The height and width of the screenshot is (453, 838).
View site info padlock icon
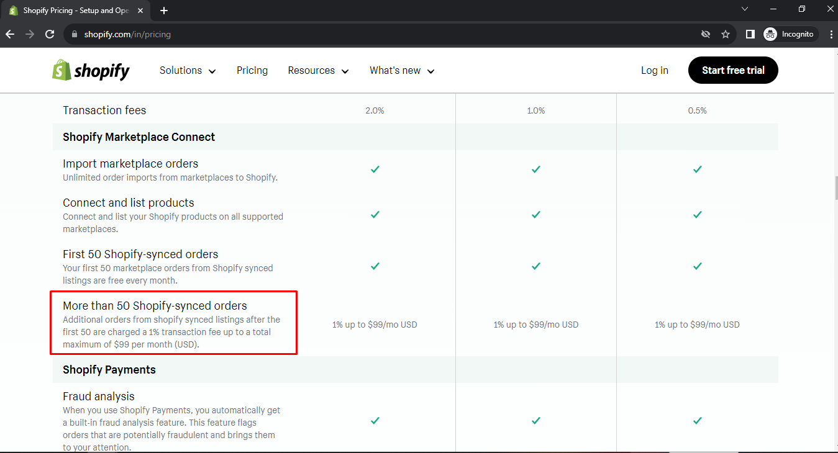(75, 34)
